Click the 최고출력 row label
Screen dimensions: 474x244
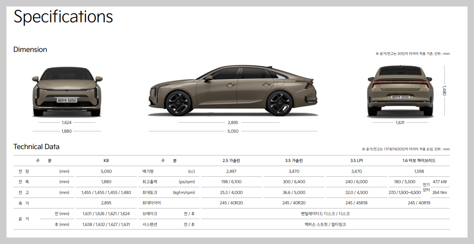coord(150,182)
